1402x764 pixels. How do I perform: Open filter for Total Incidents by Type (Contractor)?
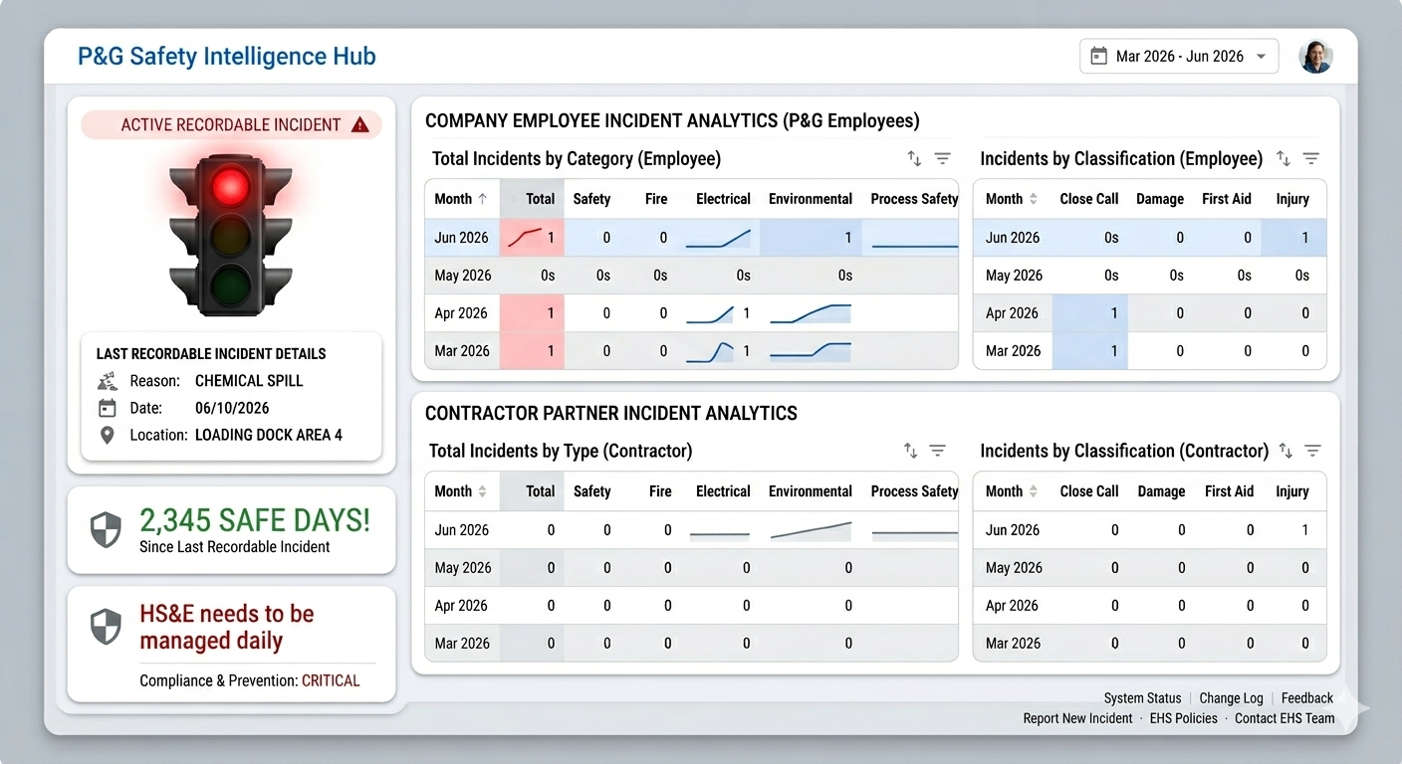(937, 451)
